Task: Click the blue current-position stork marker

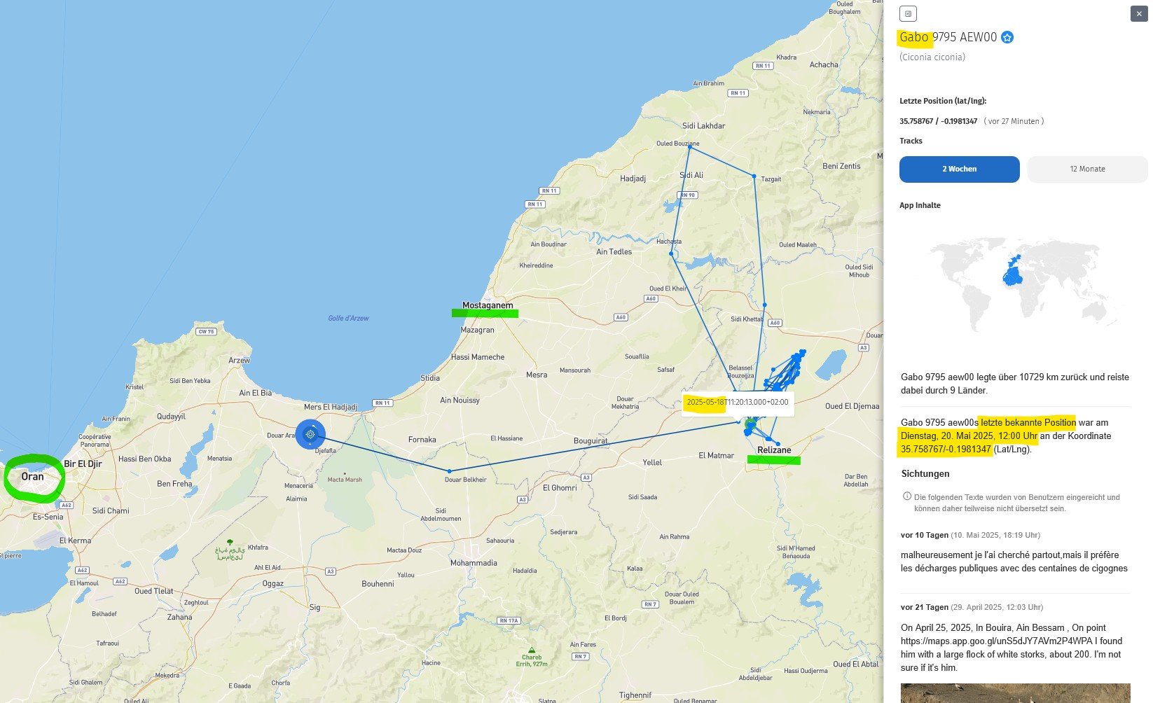Action: coord(310,434)
